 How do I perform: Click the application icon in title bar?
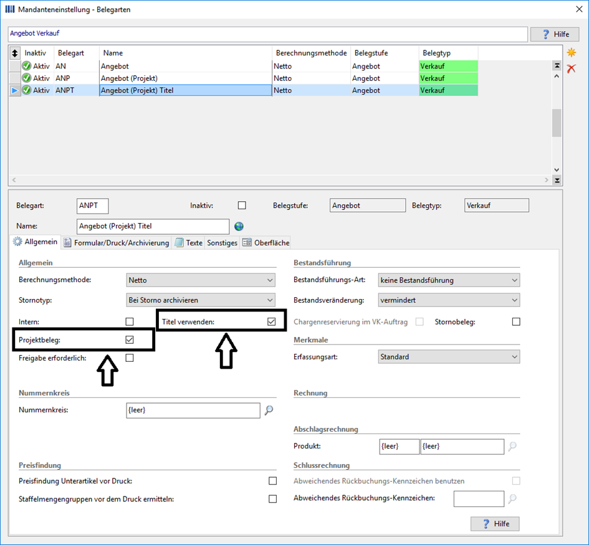tap(10, 9)
